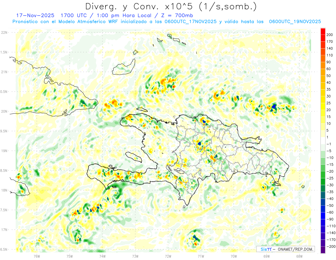Screen dimensions: 336x260
Task: Click the 22N latitude label
Action: [x=4, y=33]
